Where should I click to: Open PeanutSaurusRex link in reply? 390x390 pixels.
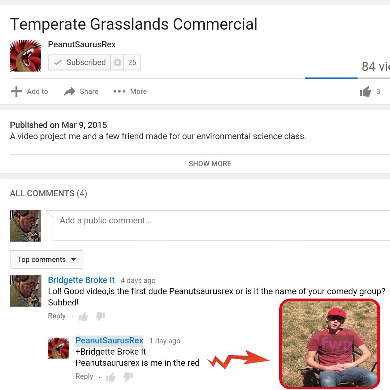tap(109, 340)
